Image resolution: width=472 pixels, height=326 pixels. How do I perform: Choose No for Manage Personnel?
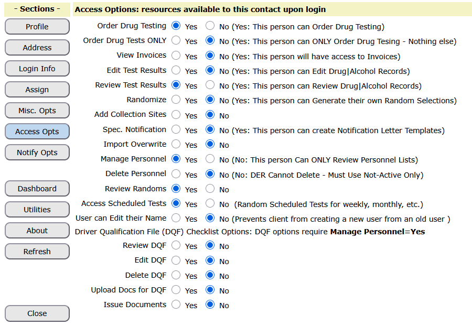tap(210, 158)
